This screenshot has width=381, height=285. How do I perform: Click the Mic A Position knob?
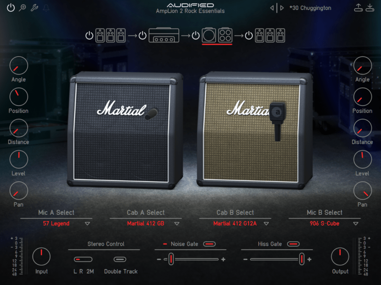pyautogui.click(x=19, y=97)
